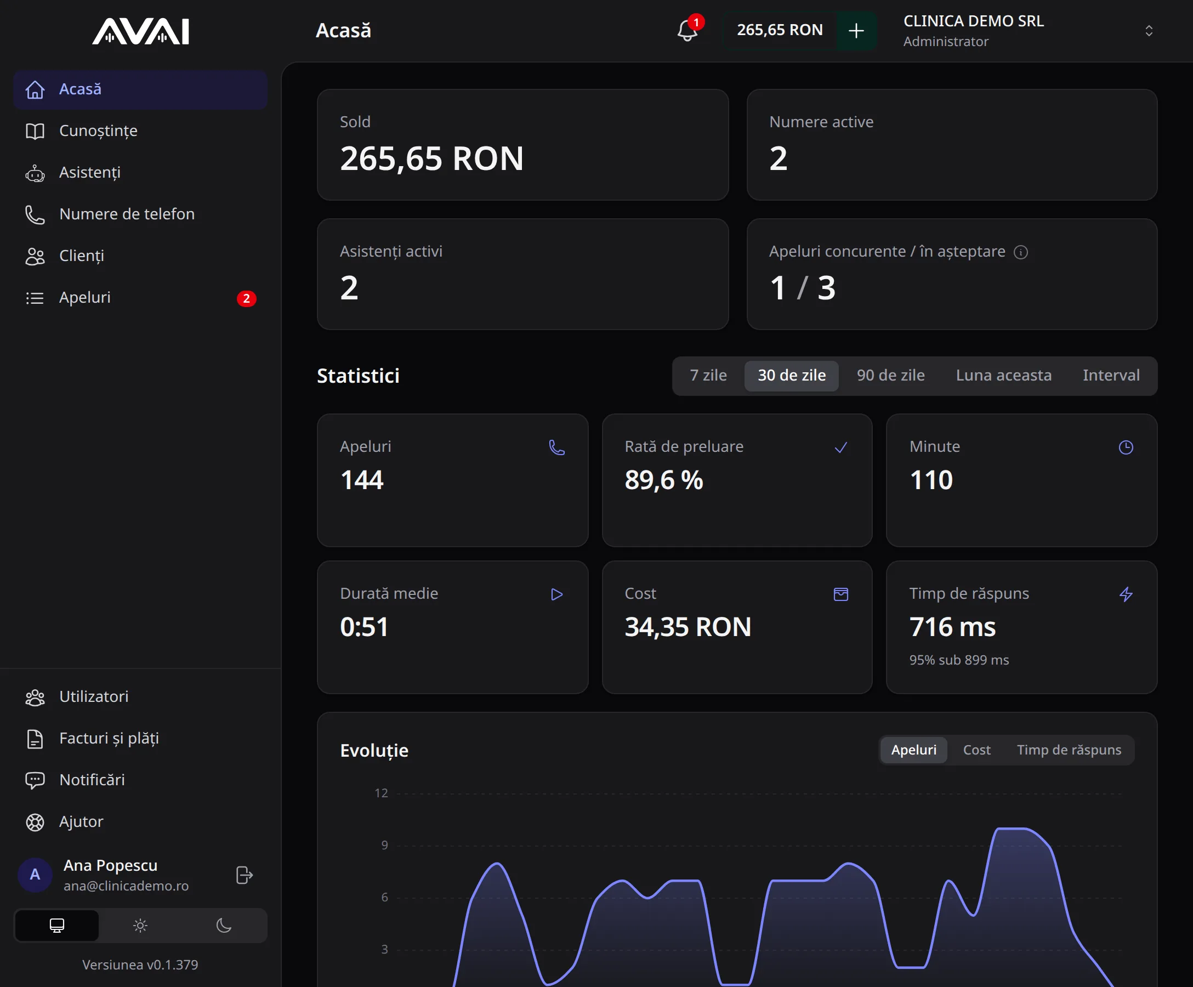This screenshot has width=1193, height=987.
Task: Select system theme monitor toggle
Action: tap(57, 926)
